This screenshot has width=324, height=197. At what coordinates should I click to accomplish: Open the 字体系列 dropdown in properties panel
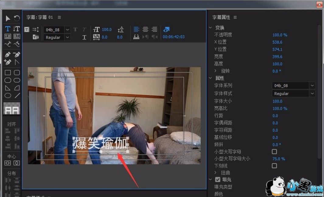point(312,86)
